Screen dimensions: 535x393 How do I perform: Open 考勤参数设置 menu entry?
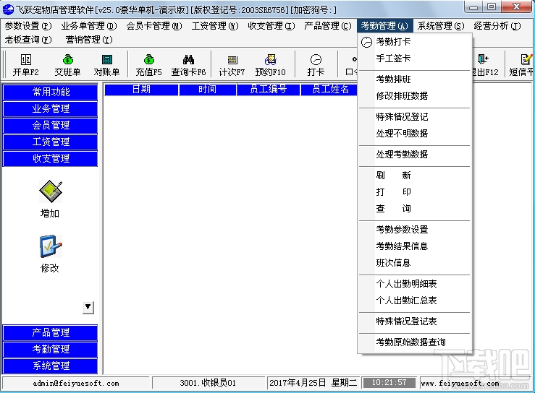click(415, 230)
